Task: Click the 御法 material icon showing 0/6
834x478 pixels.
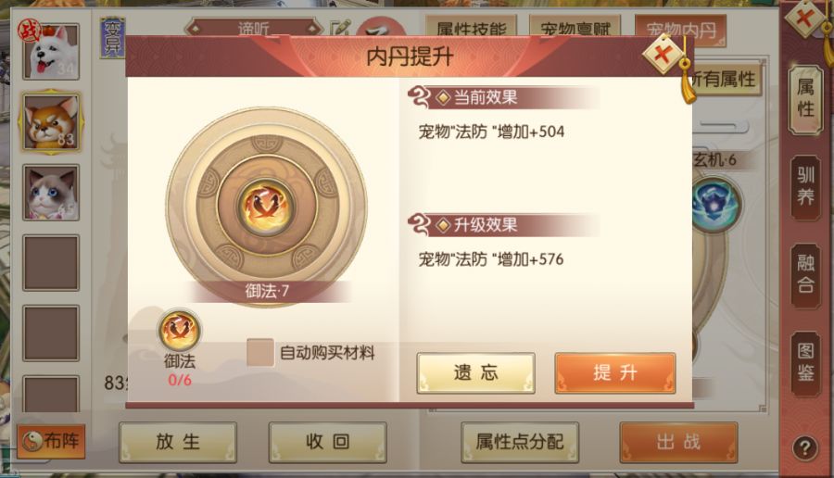Action: pos(179,330)
